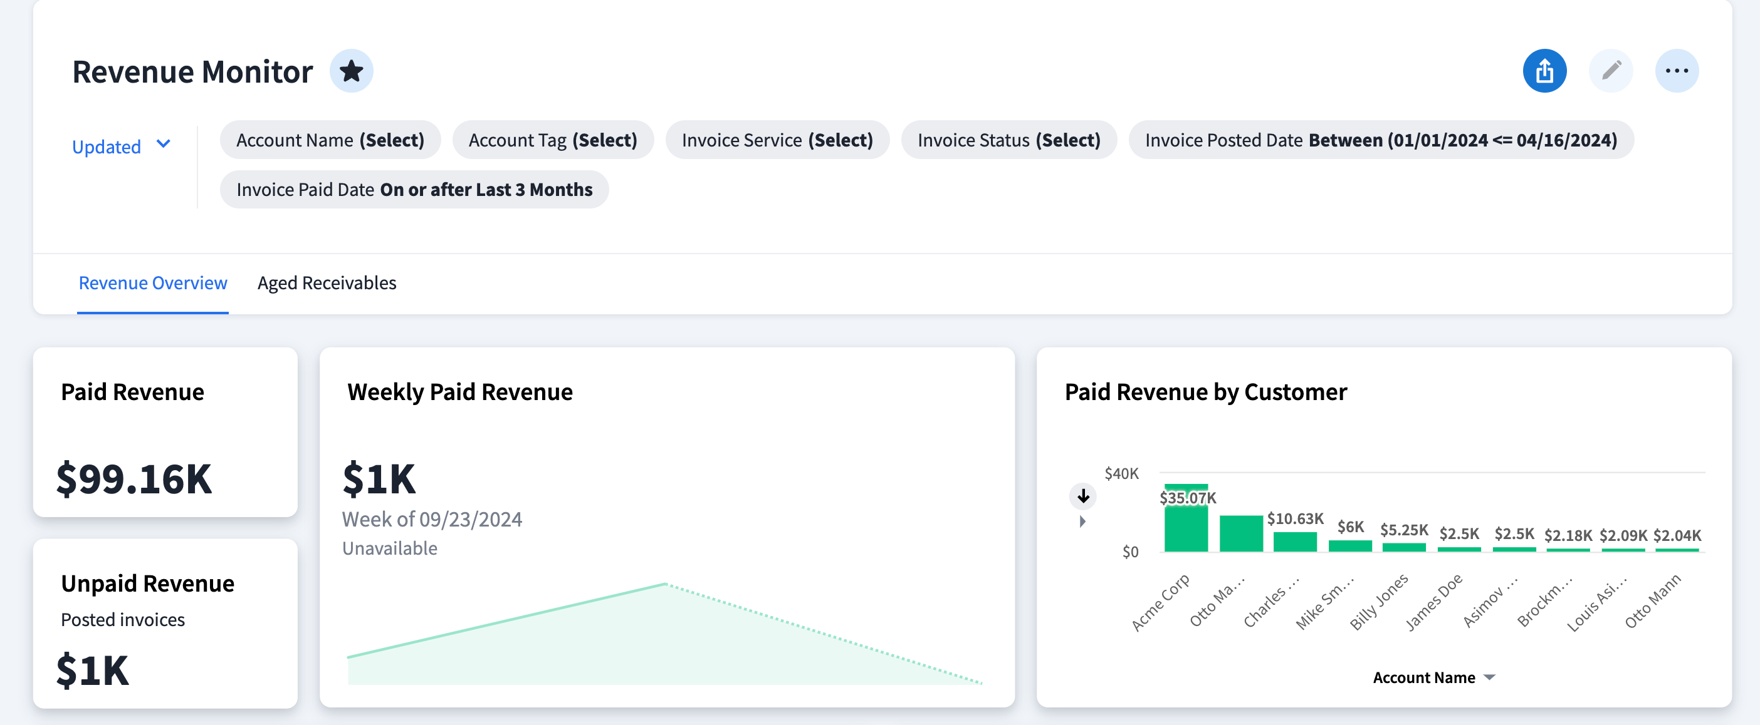
Task: Click the blue share dashboard icon
Action: pos(1544,71)
